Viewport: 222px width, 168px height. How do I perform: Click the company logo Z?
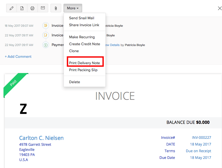23,109
